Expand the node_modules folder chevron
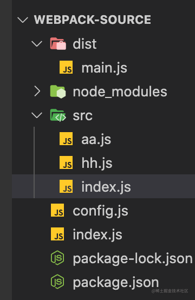The width and height of the screenshot is (195, 300). point(37,92)
